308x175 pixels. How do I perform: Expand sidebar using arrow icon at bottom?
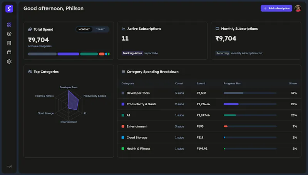[9, 166]
